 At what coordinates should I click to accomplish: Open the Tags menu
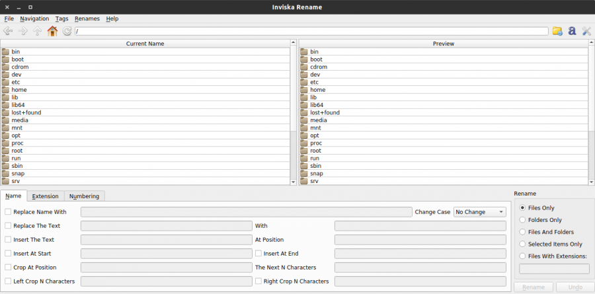(x=62, y=18)
